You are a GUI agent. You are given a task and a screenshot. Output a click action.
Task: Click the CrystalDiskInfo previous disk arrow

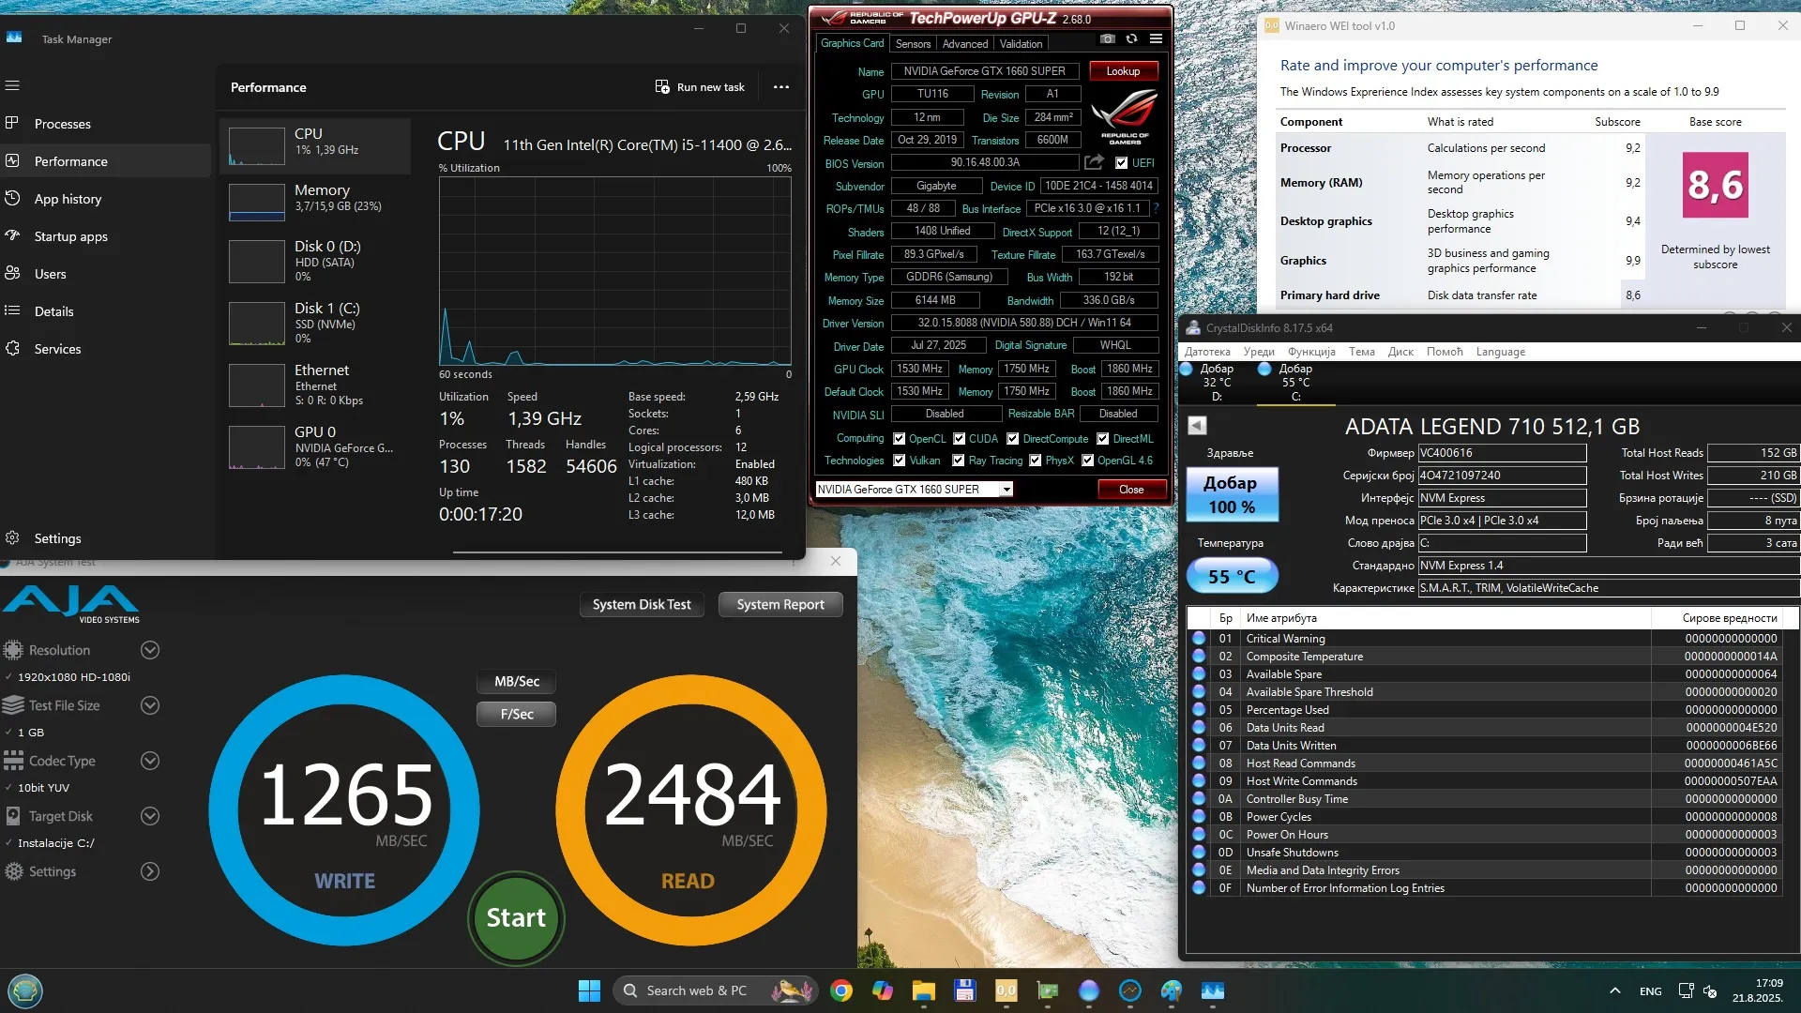[1197, 426]
